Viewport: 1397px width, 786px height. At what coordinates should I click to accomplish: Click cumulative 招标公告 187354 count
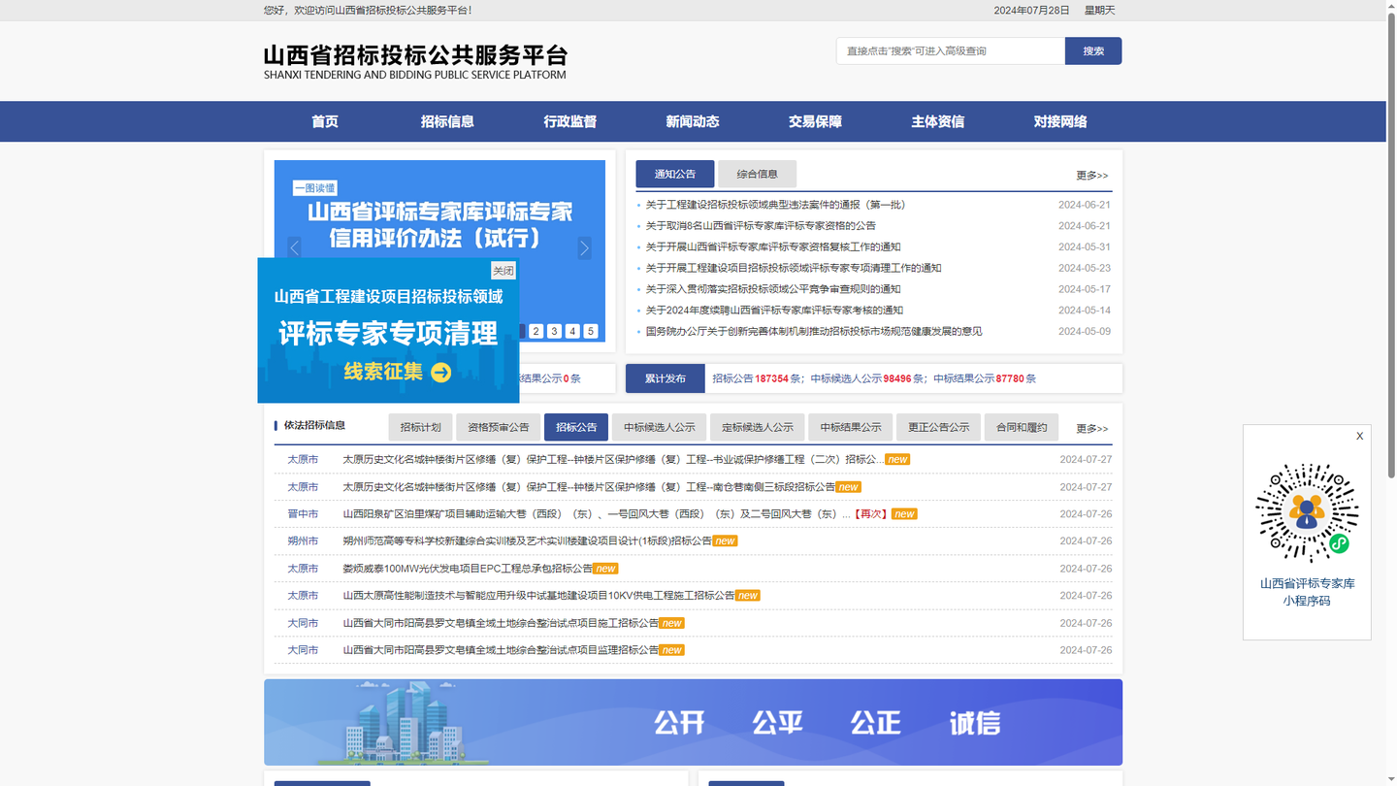click(x=771, y=378)
